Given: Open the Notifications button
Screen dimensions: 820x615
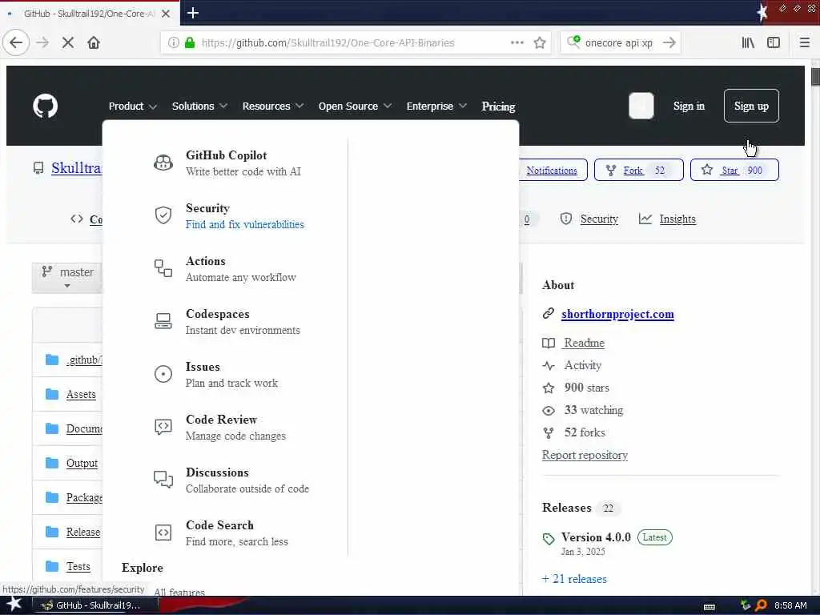Looking at the screenshot, I should point(552,170).
